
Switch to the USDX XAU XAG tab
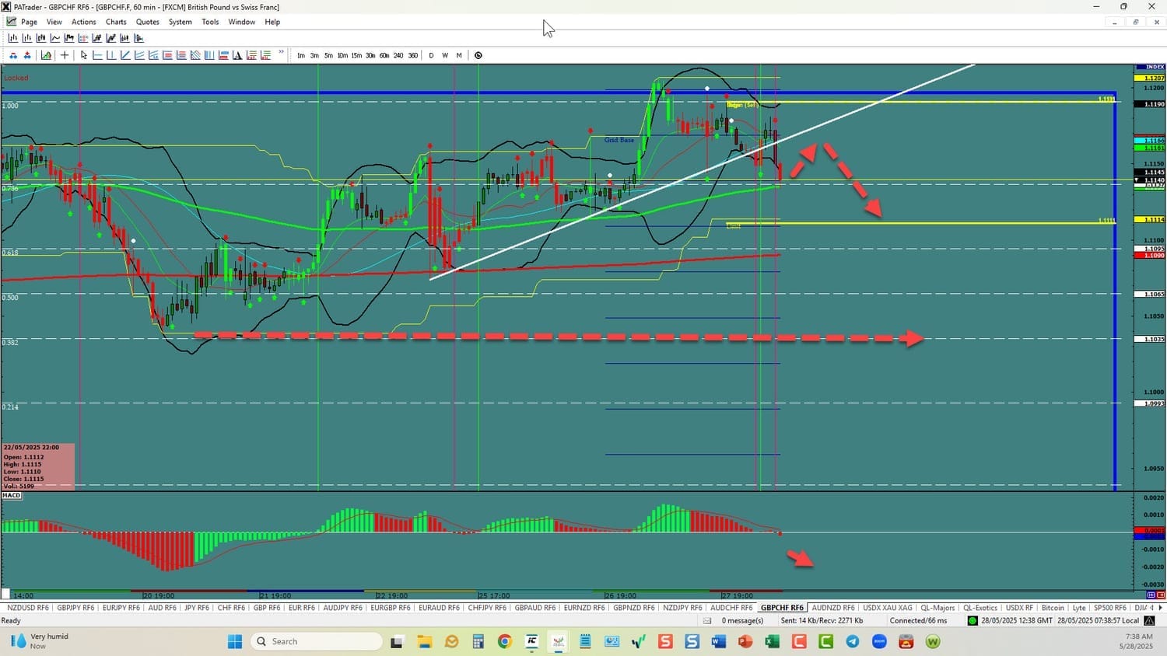888,608
